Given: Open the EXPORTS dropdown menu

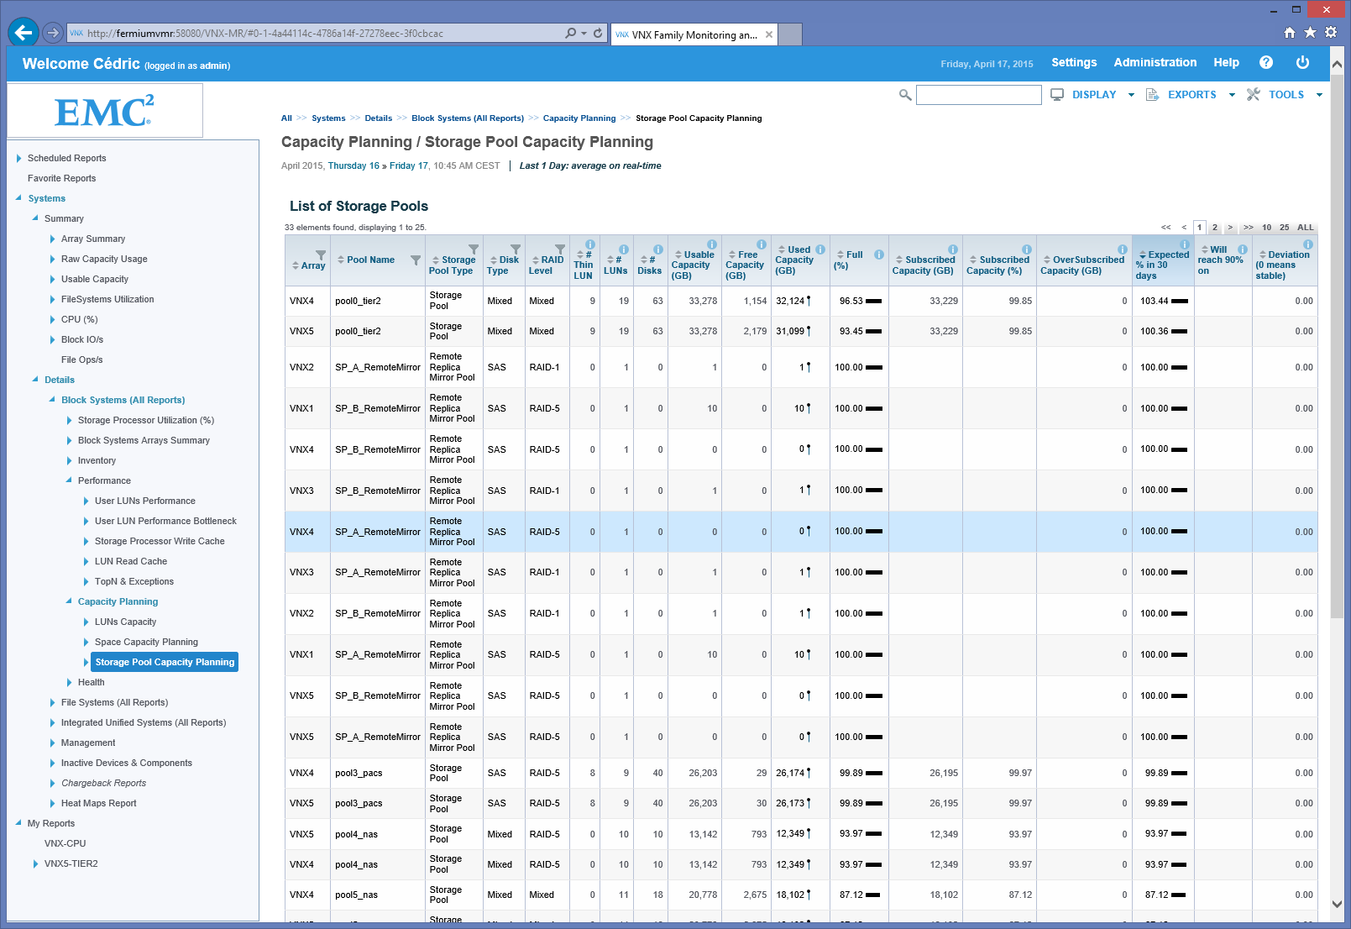Looking at the screenshot, I should tap(1191, 95).
